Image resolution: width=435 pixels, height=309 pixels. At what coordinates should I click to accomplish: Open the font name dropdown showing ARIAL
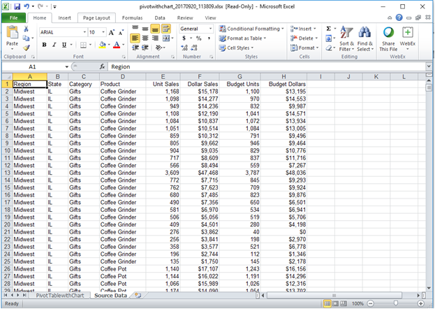(x=61, y=32)
